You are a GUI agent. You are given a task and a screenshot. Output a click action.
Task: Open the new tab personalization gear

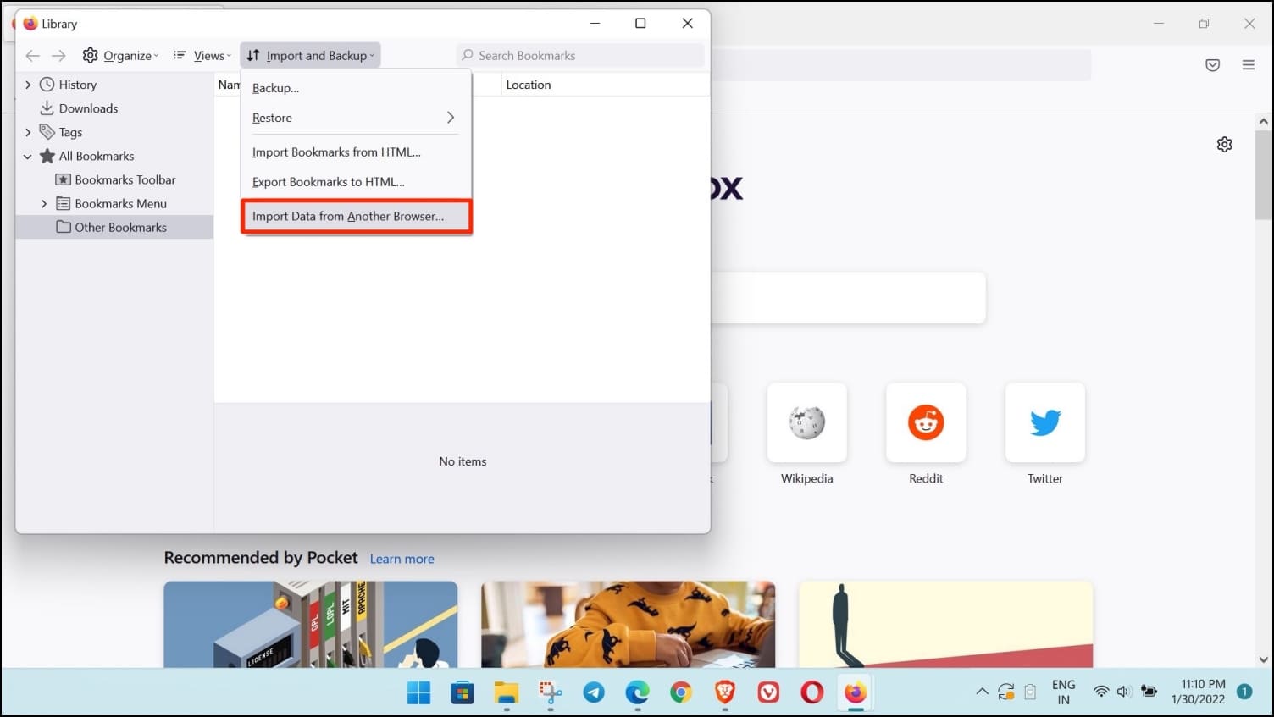coord(1224,144)
